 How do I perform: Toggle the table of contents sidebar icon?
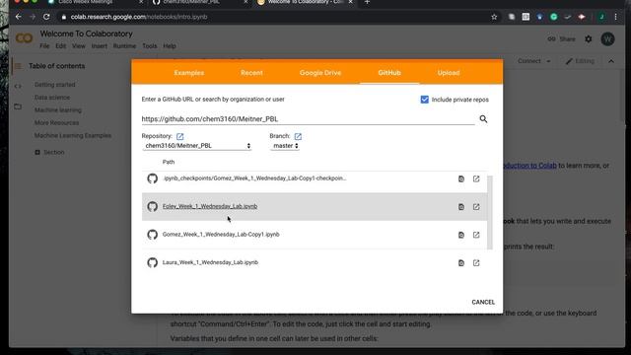coord(18,66)
